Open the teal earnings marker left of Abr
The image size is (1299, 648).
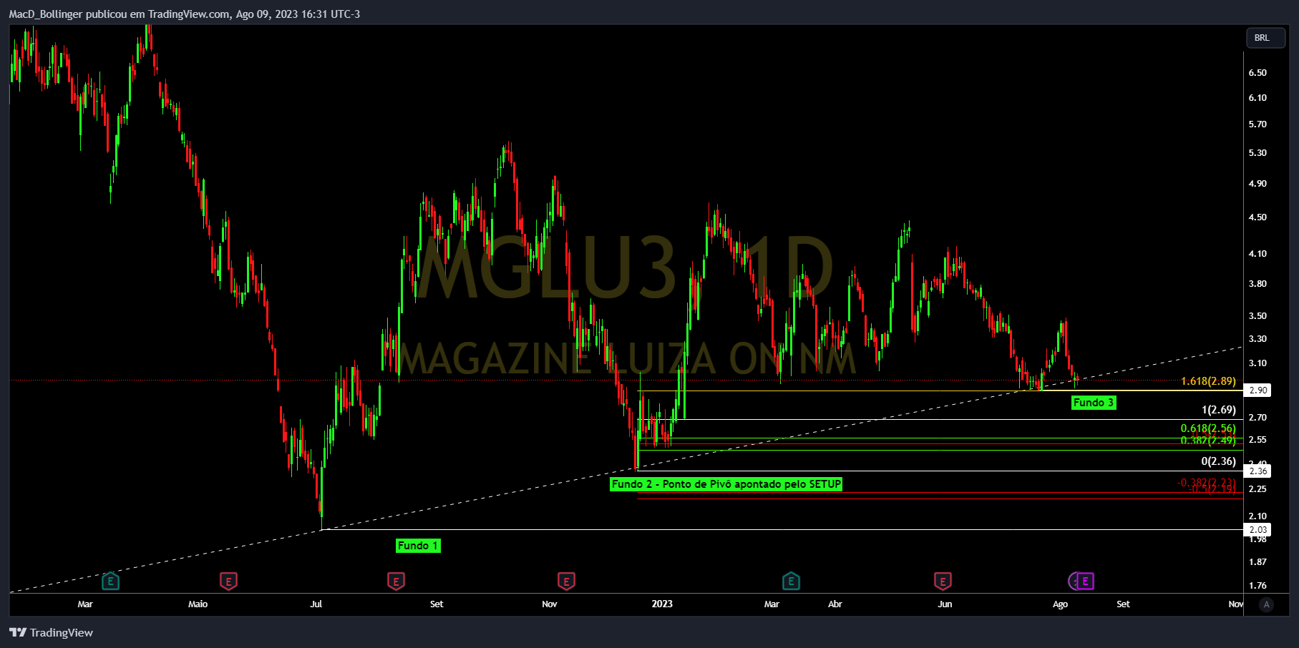pos(791,581)
